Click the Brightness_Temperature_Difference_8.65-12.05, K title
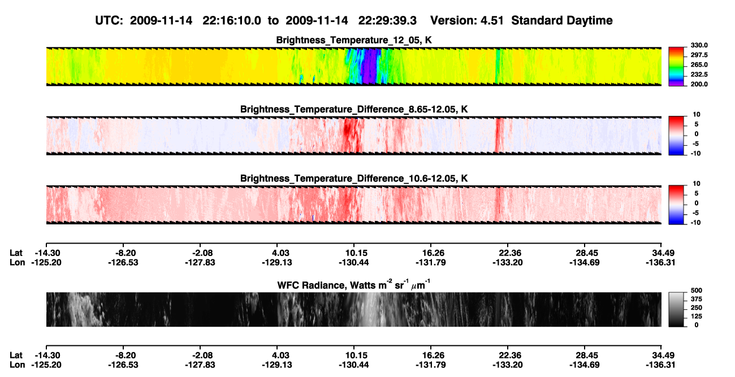Screen dimensions: 735x377 (354, 109)
